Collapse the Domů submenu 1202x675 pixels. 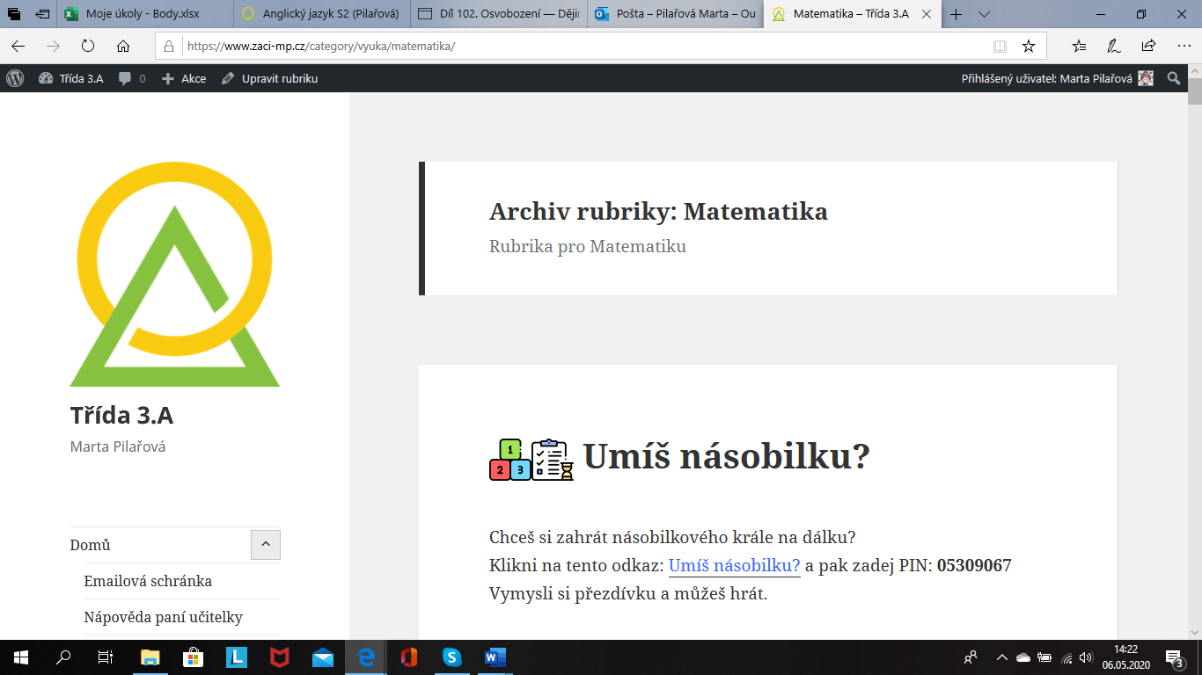[x=265, y=545]
